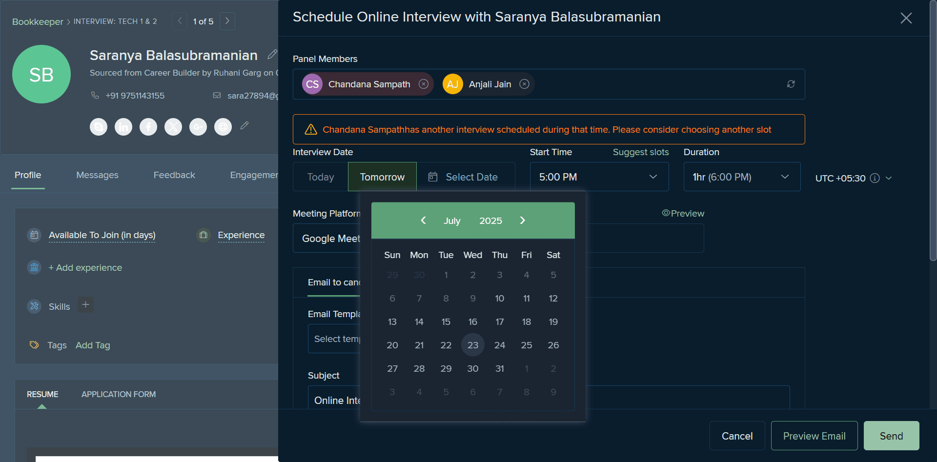Remove Anjali Jain from panel members
This screenshot has height=462, width=937.
tap(524, 84)
